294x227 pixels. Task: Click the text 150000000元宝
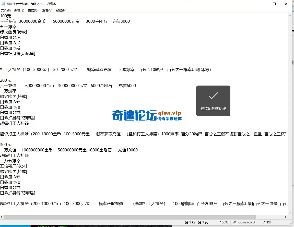point(65,21)
